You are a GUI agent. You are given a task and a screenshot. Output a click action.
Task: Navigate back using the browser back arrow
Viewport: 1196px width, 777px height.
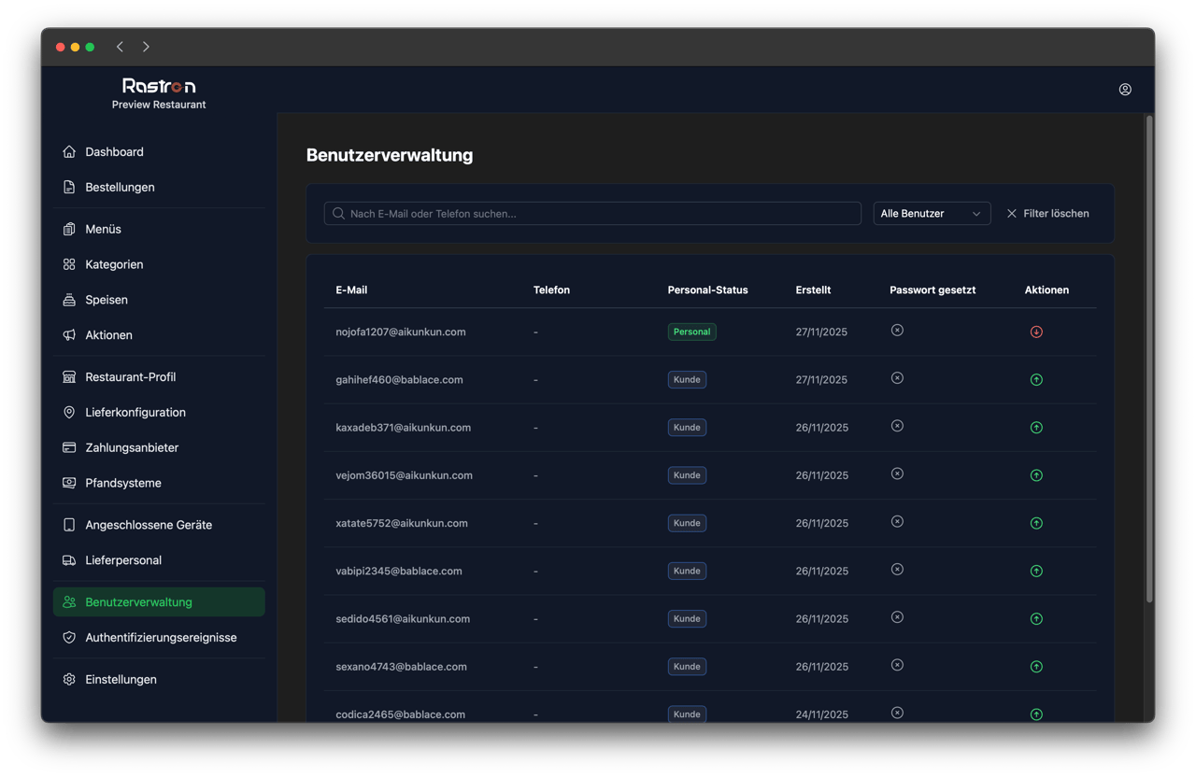click(120, 47)
